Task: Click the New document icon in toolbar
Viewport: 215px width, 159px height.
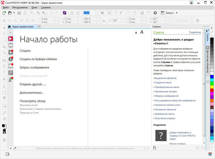Action: click(x=4, y=13)
